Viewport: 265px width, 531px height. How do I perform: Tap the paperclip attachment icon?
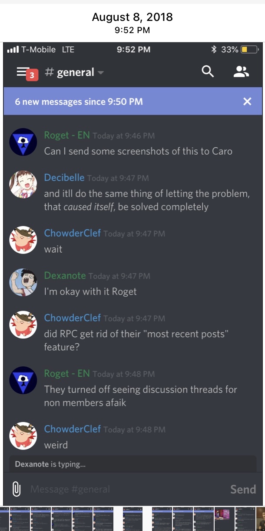17,489
